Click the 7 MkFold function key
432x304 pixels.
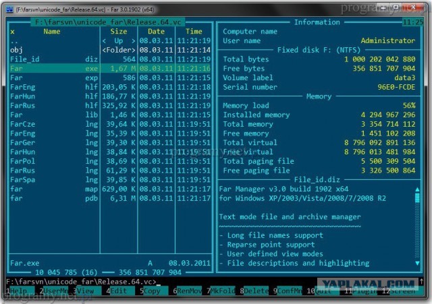[x=221, y=291]
